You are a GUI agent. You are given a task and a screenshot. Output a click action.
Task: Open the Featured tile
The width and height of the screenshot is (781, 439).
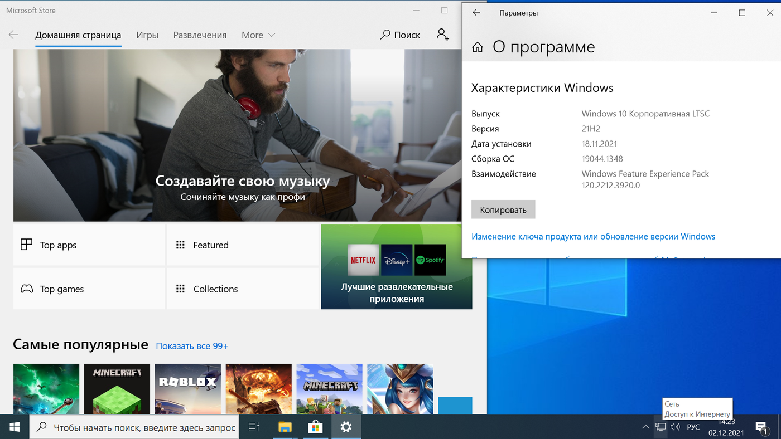click(x=243, y=245)
